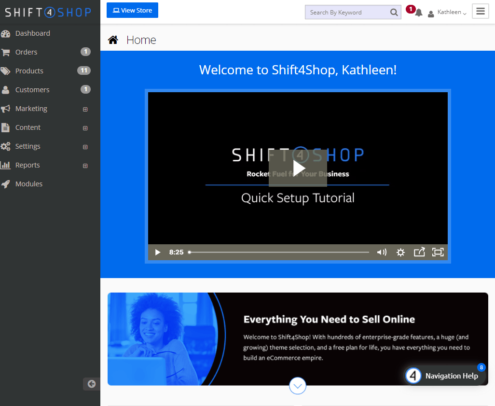Click the Products tags icon
Image resolution: width=495 pixels, height=406 pixels.
[5, 71]
